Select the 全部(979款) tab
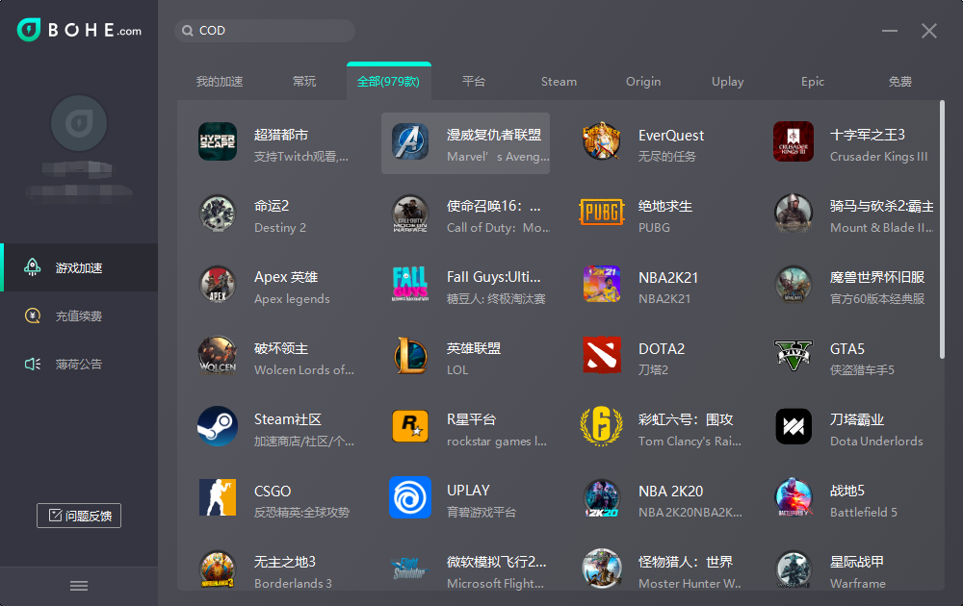Viewport: 963px width, 606px height. pyautogui.click(x=389, y=82)
